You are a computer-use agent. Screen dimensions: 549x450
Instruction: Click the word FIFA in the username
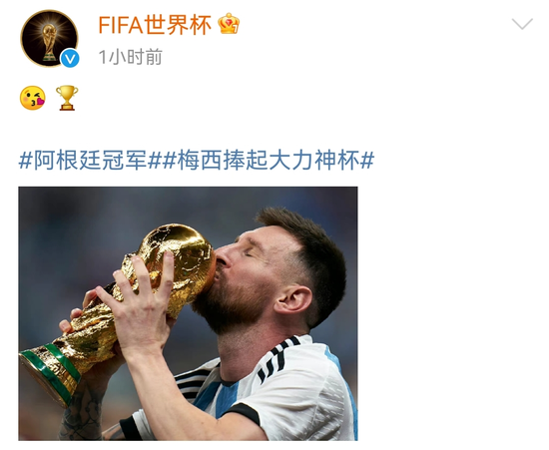tap(121, 25)
